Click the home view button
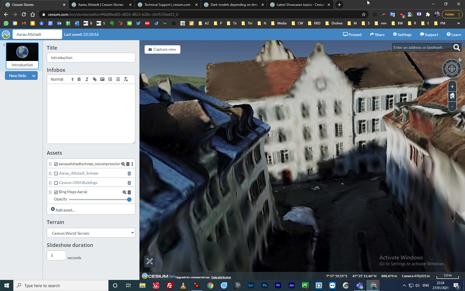Viewport: 465px width, 291px height. click(x=452, y=96)
